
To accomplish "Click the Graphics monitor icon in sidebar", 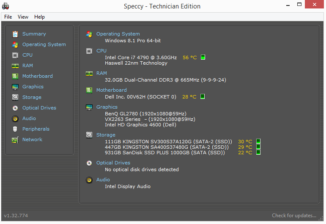I will click(15, 87).
